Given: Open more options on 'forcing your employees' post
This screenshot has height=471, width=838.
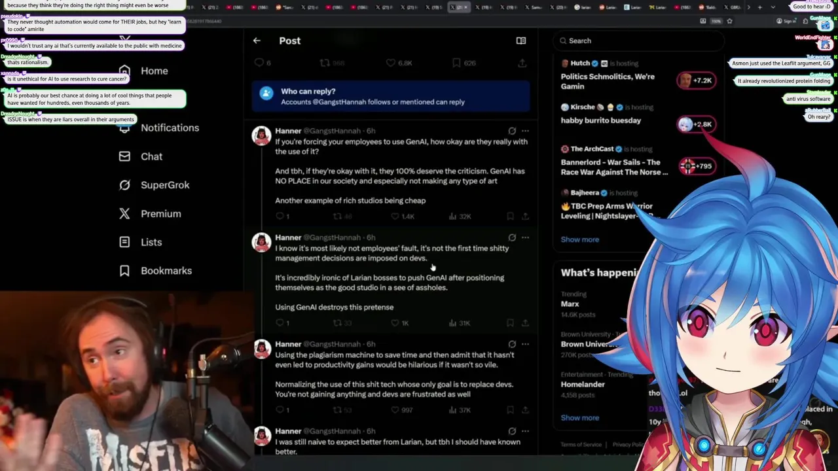Looking at the screenshot, I should [525, 131].
